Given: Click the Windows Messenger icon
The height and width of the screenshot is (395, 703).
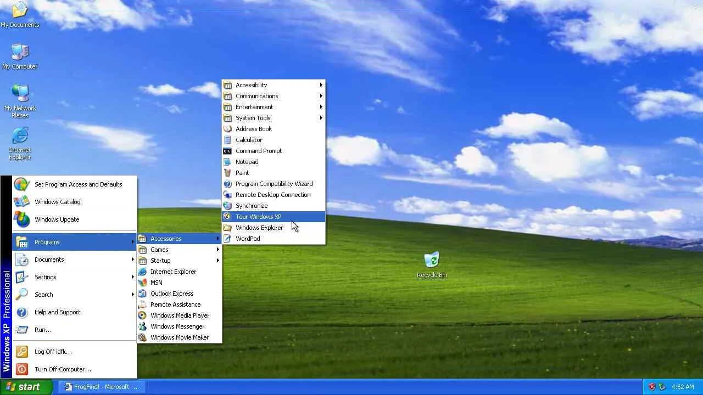Looking at the screenshot, I should pyautogui.click(x=142, y=326).
